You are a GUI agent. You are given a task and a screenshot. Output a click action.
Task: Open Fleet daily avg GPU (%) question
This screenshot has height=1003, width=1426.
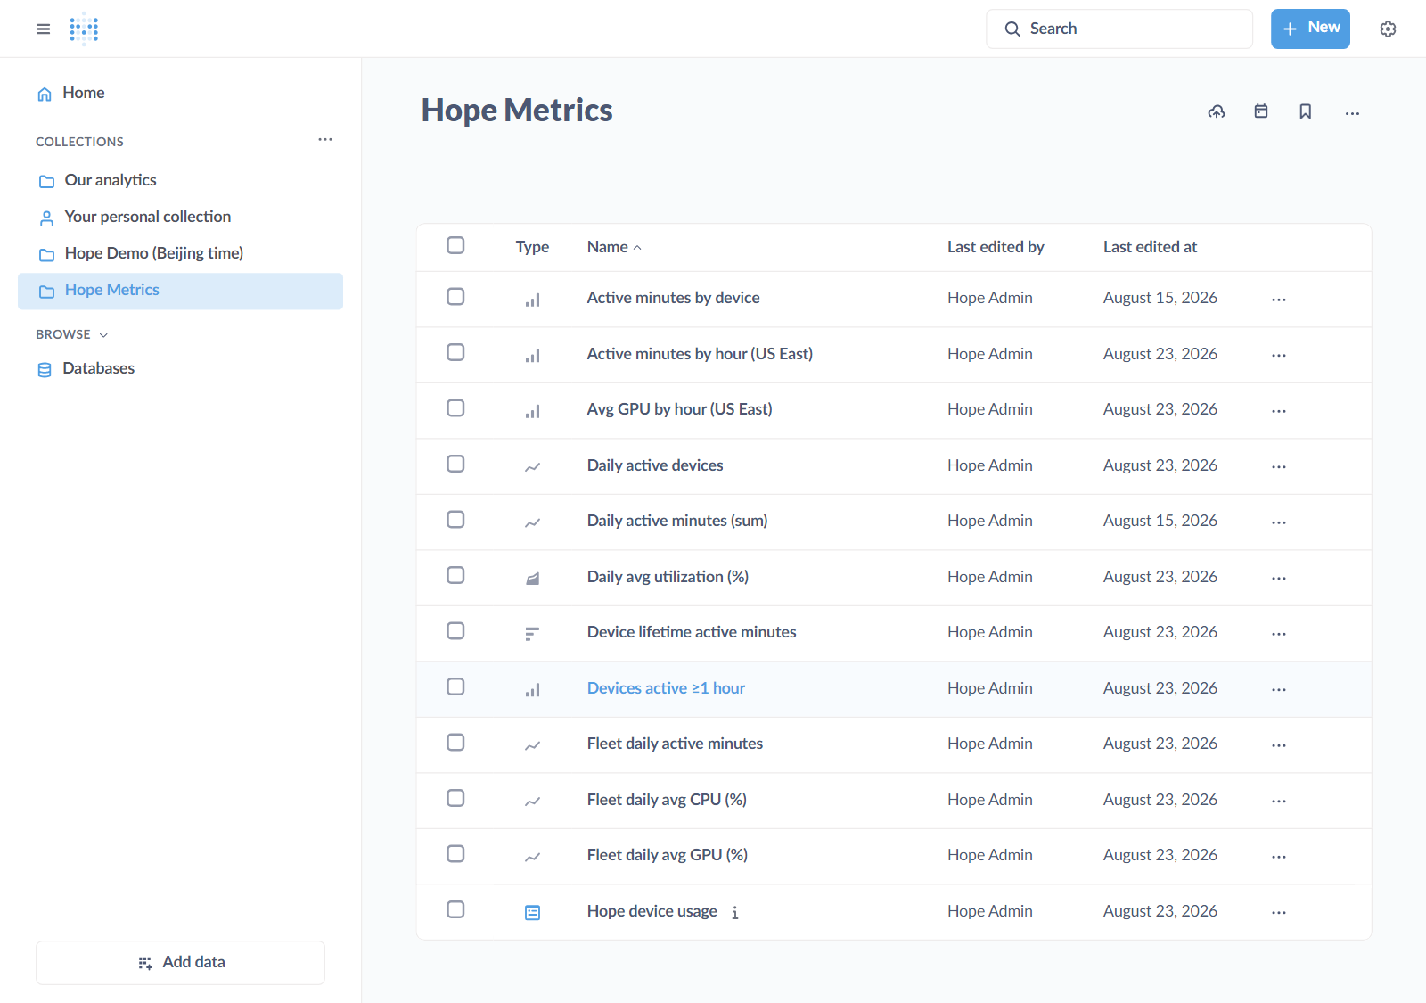tap(667, 855)
